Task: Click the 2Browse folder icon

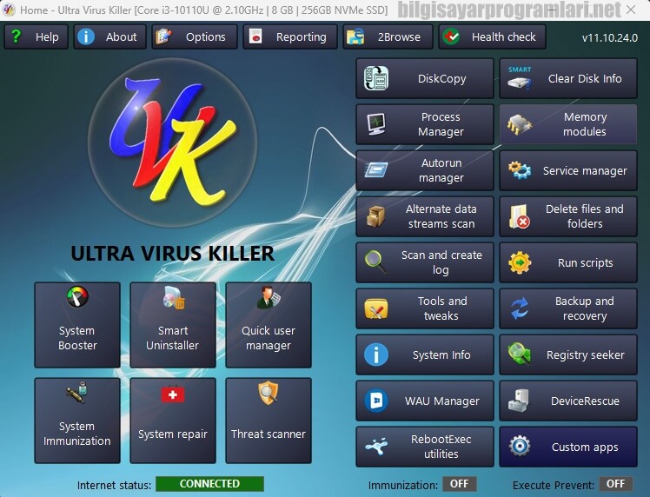Action: pos(355,36)
